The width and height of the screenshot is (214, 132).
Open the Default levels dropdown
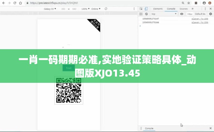(x=200, y=14)
